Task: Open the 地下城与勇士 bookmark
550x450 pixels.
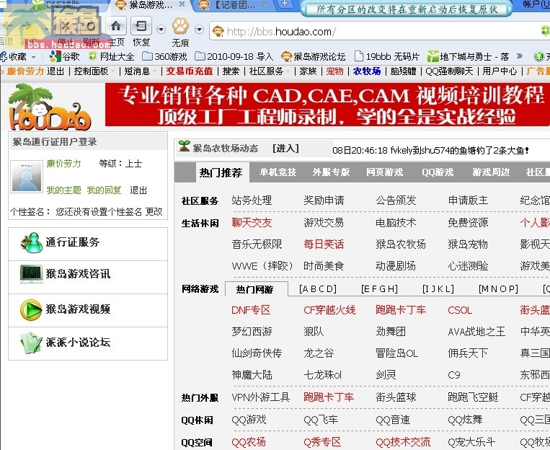Action: pos(468,56)
